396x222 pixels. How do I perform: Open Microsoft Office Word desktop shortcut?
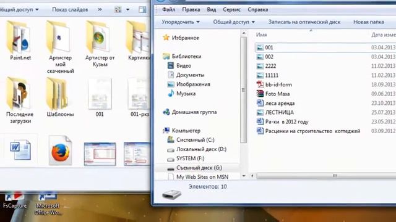tap(48, 203)
